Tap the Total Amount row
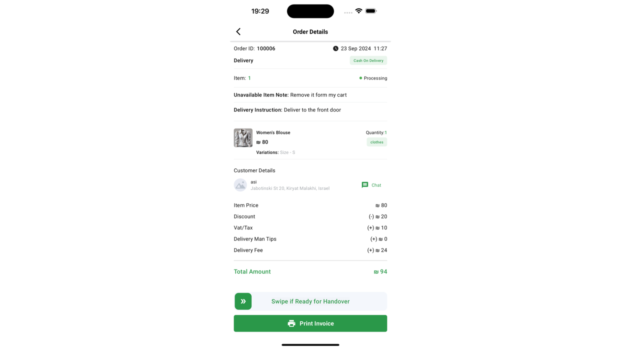Viewport: 621px width, 349px height. [x=310, y=272]
